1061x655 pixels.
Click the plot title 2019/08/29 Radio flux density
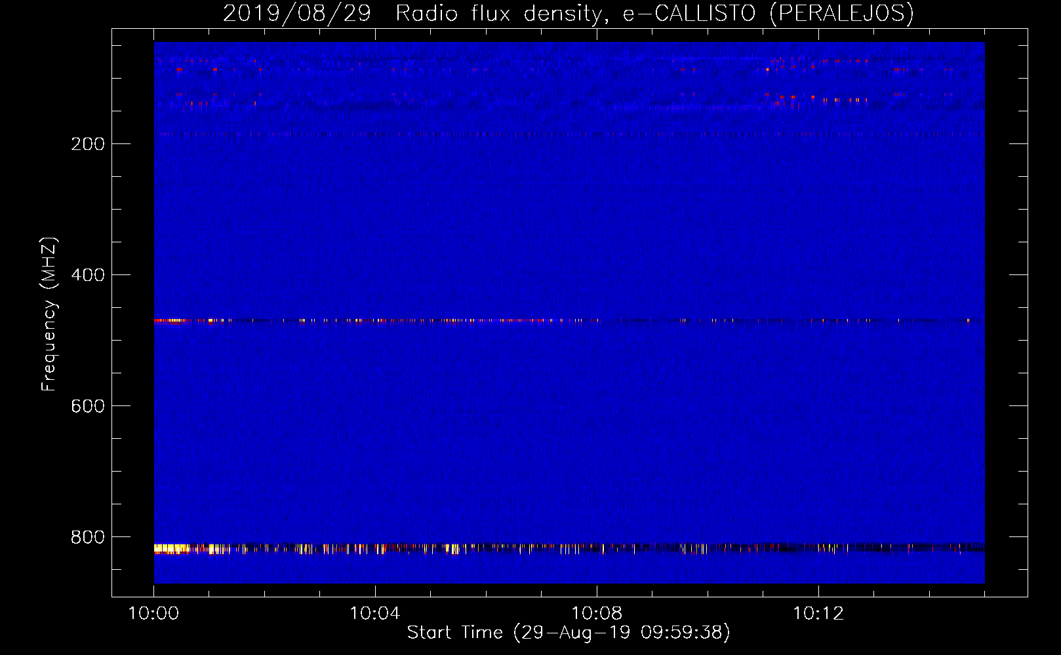tap(569, 13)
